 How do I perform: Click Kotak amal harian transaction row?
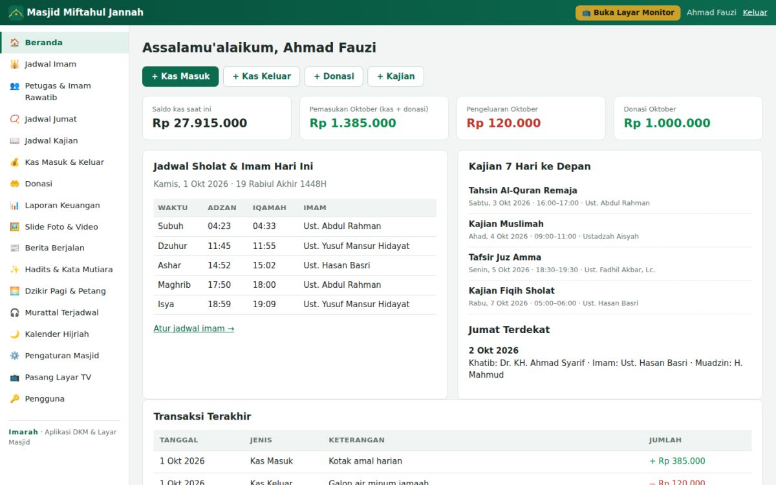pyautogui.click(x=453, y=462)
